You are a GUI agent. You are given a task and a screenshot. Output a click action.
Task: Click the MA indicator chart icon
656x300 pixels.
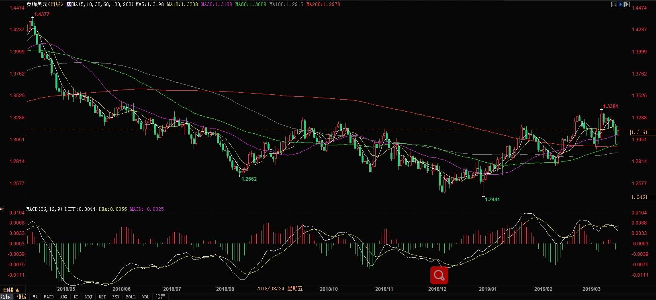click(69, 4)
